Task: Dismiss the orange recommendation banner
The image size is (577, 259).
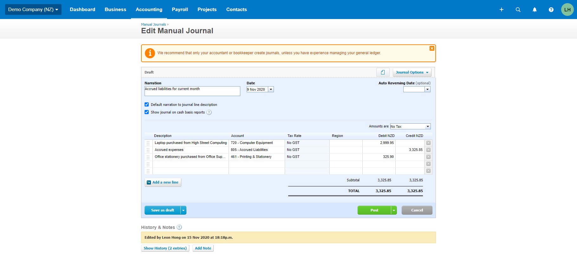Action: tap(432, 49)
